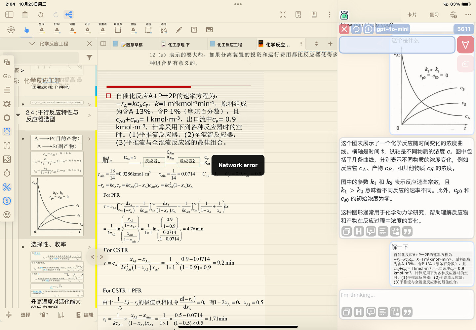
Task: Toggle the split view icon left of tabs
Action: point(103,44)
